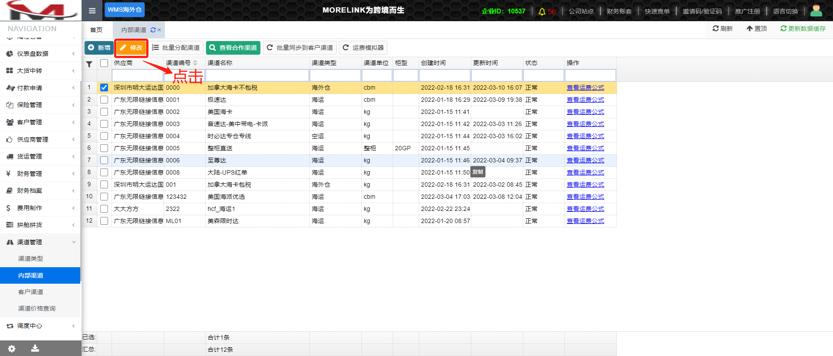The width and height of the screenshot is (833, 356).
Task: Switch to the 首页 tab
Action: [x=96, y=30]
